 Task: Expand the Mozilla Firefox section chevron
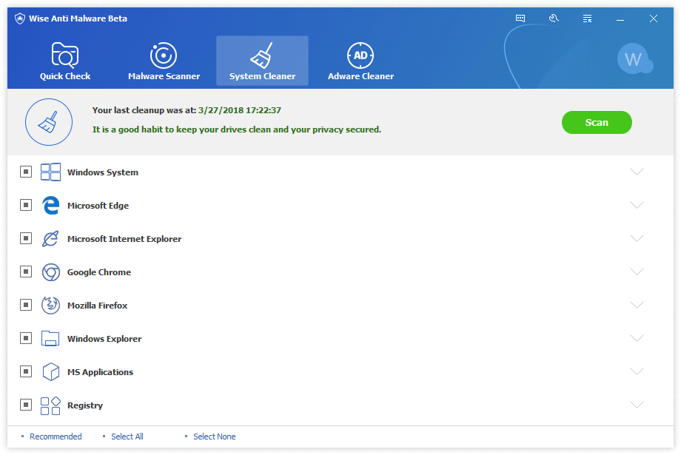click(x=637, y=305)
